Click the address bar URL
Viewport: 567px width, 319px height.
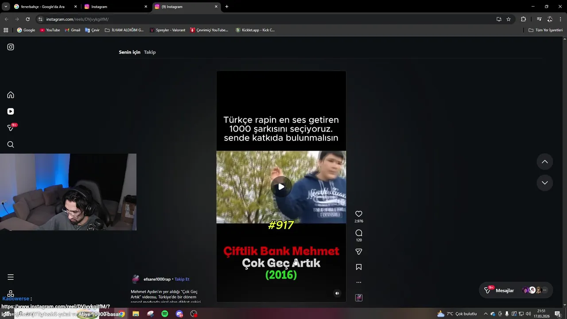(78, 19)
